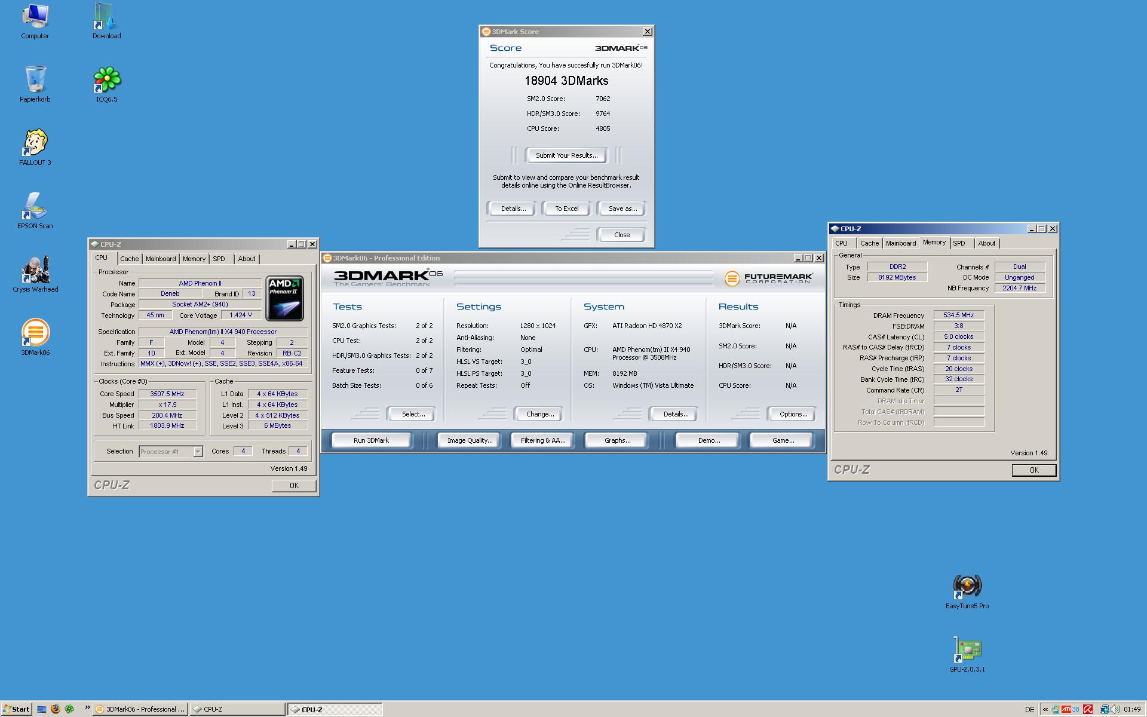Click the 3DMark06 Professional window title icon
This screenshot has height=717, width=1147.
(x=327, y=258)
